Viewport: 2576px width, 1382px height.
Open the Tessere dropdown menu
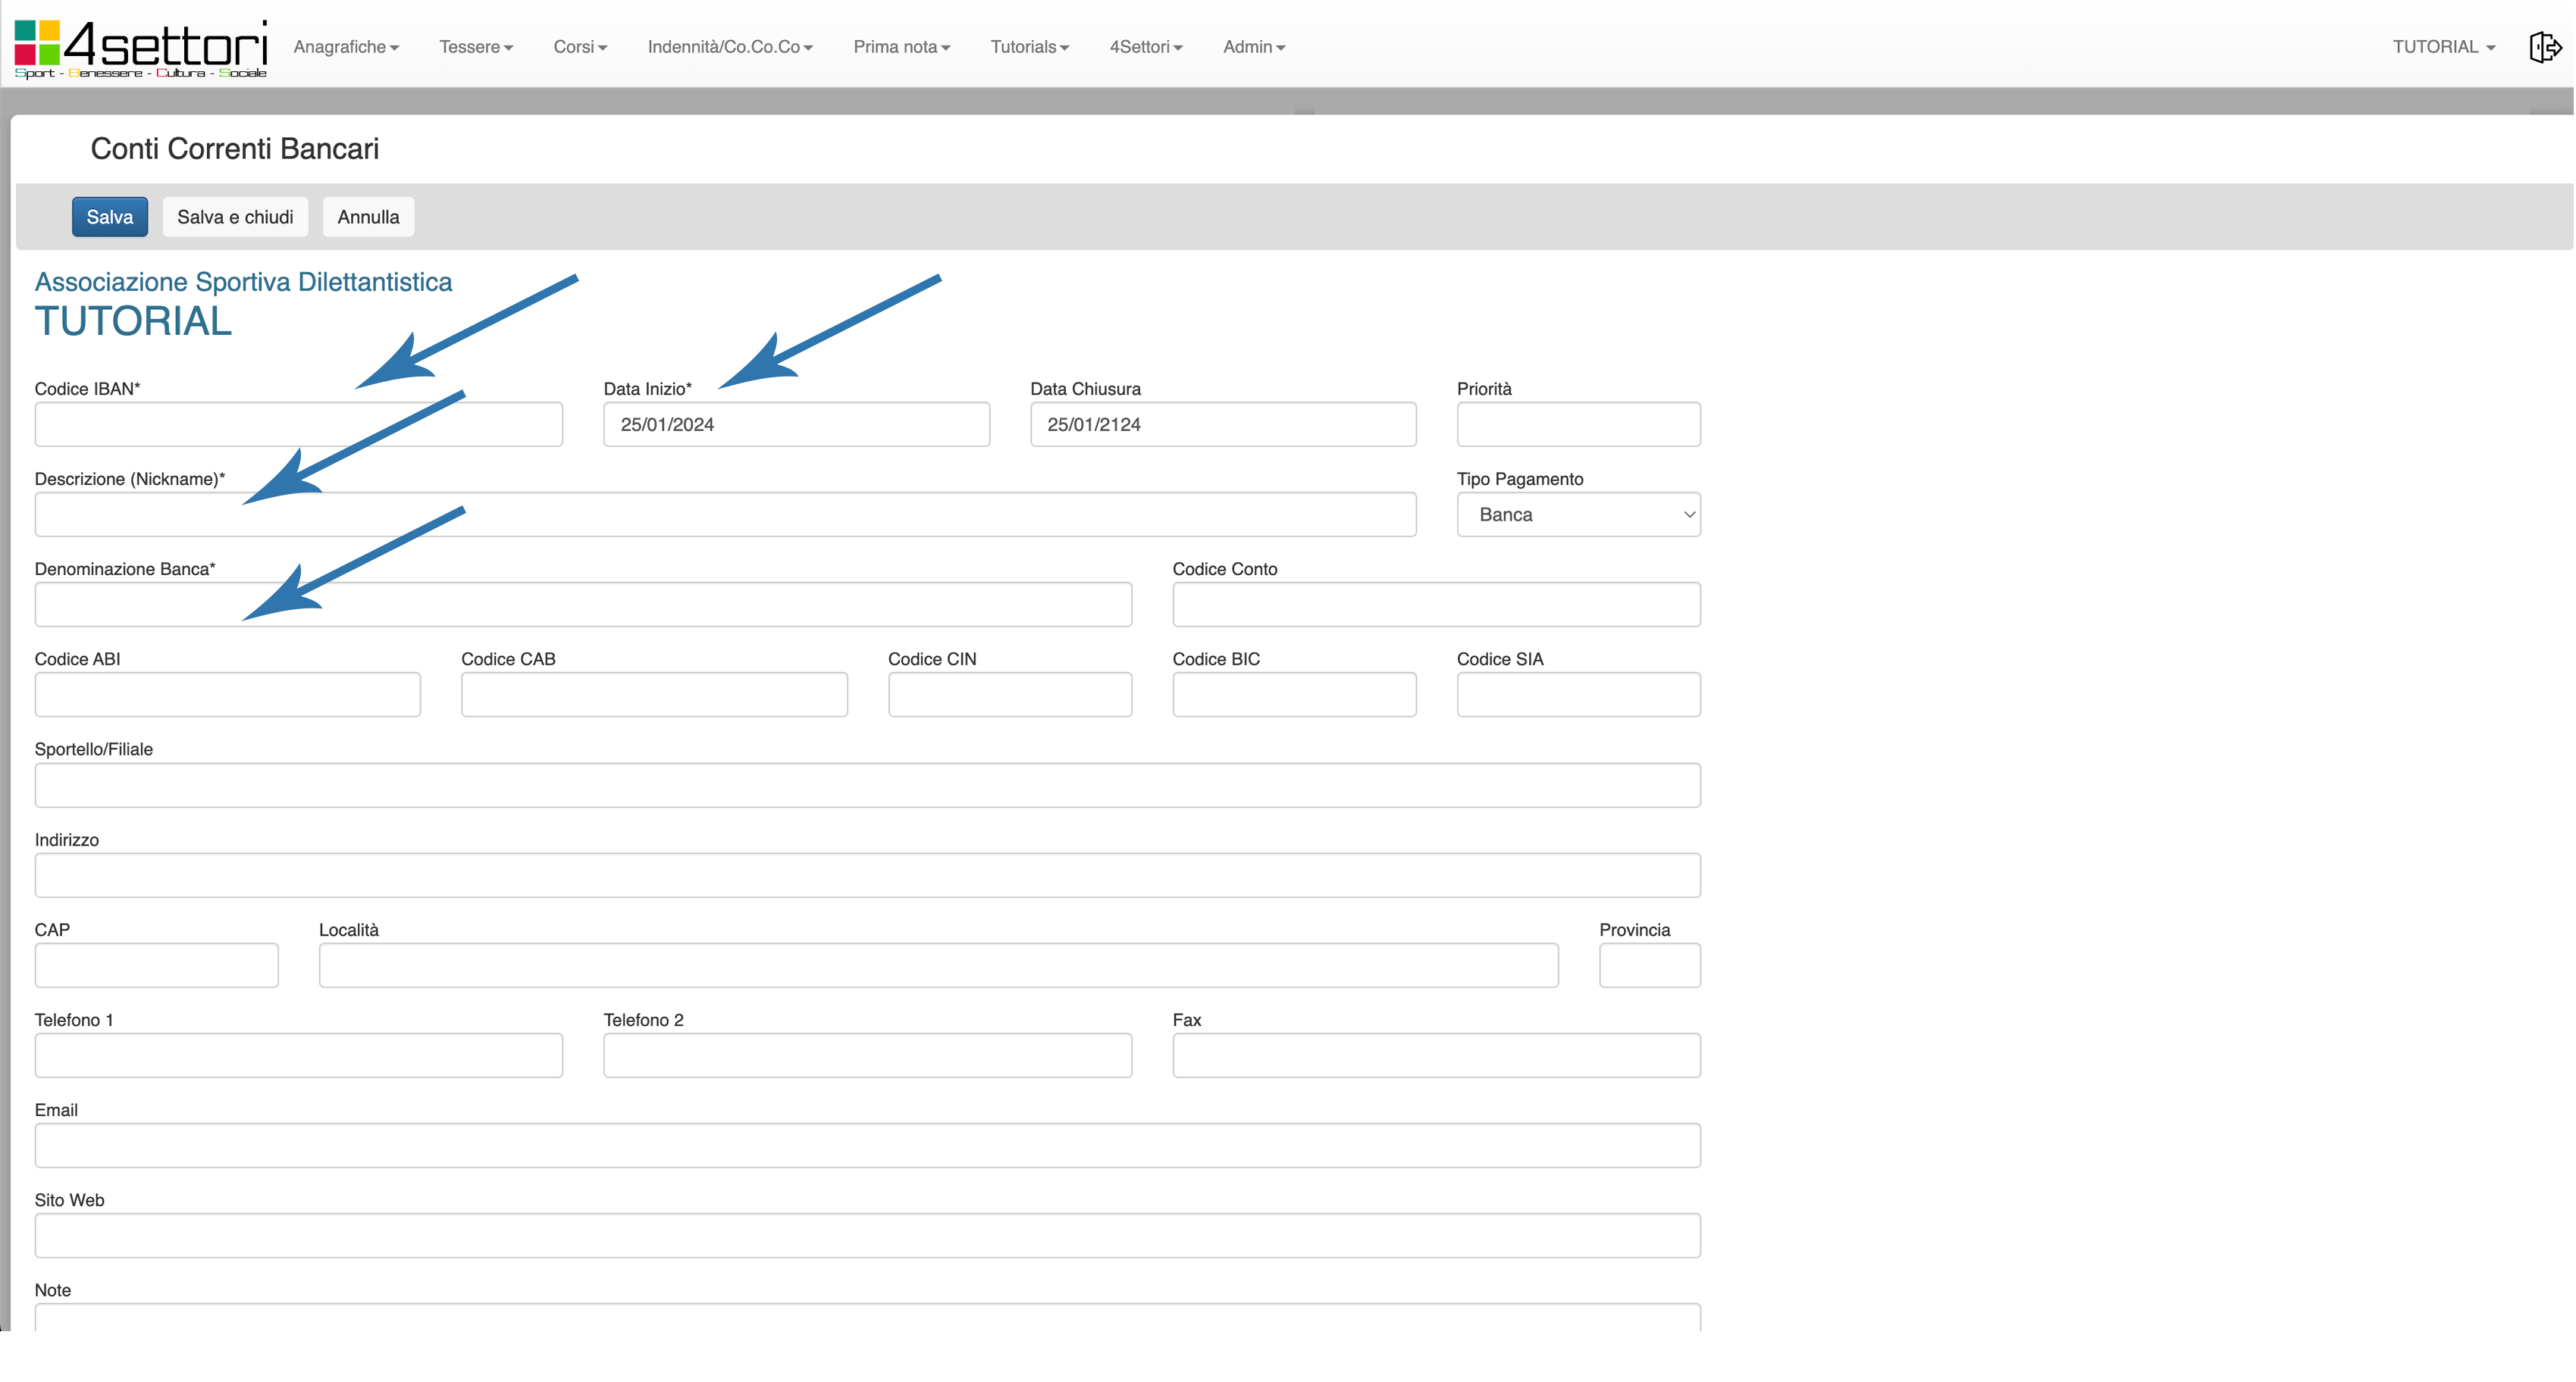(476, 47)
